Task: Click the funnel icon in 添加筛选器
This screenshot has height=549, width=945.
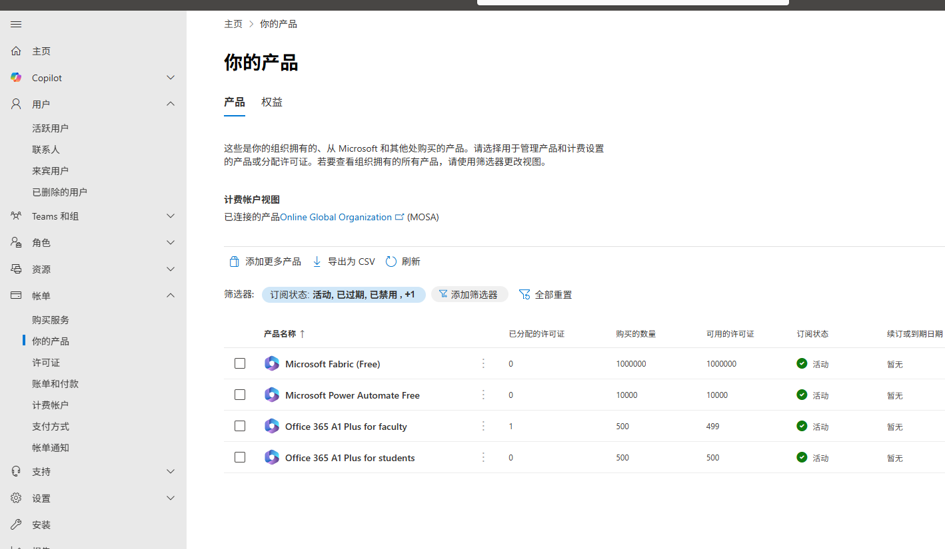Action: pyautogui.click(x=443, y=294)
